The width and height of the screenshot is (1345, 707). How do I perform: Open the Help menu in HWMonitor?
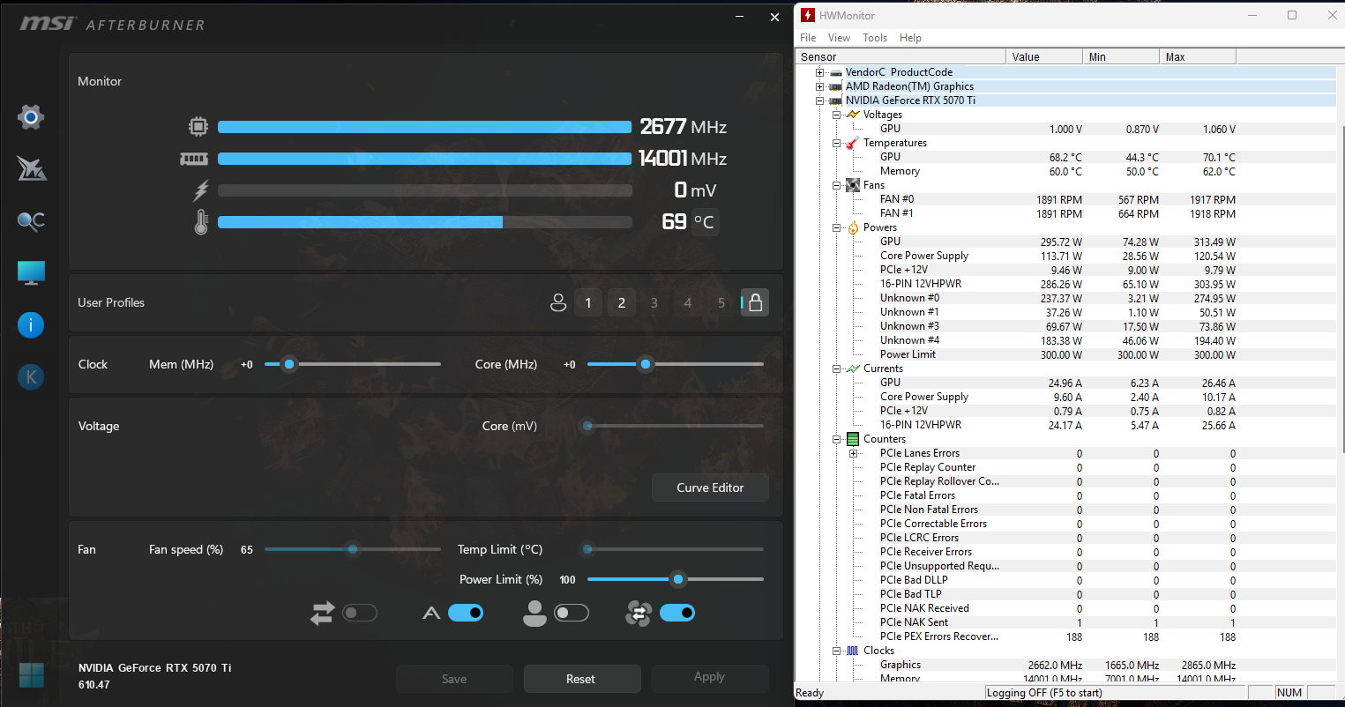point(910,38)
